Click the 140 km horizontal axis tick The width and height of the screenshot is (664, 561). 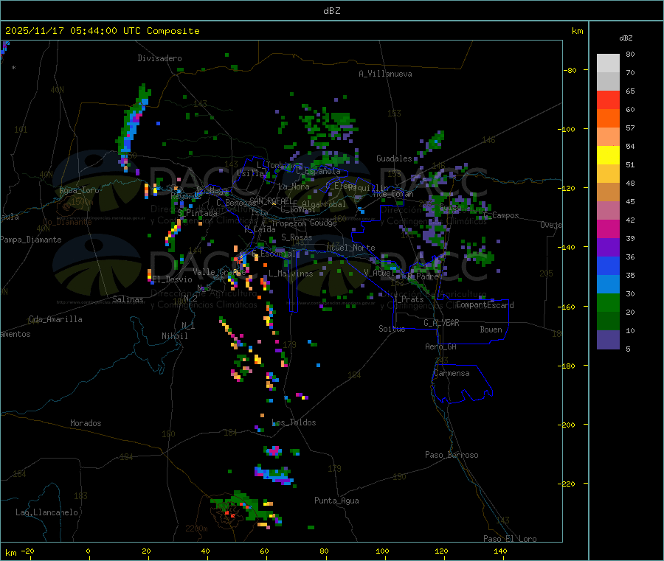coord(500,551)
